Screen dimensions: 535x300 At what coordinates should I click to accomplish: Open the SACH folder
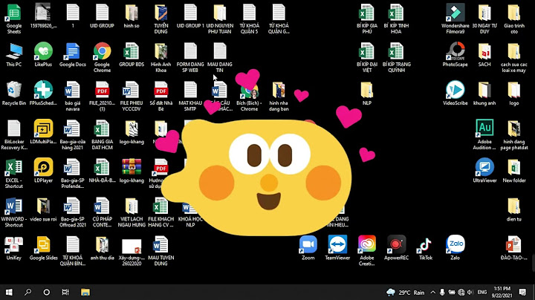[x=484, y=55]
